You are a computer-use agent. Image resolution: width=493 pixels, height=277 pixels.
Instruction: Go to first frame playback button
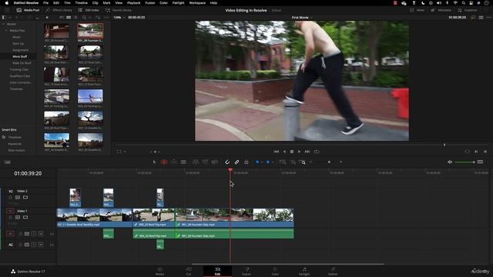click(x=276, y=152)
